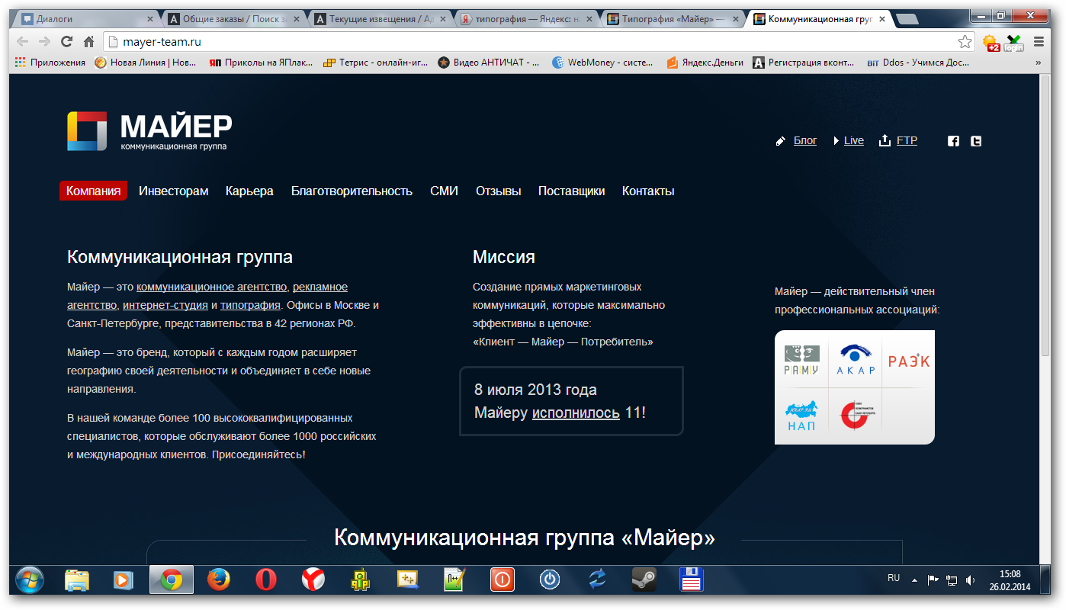Viewport: 1066px width, 610px height.
Task: Launch Opera from the taskbar
Action: coord(265,579)
